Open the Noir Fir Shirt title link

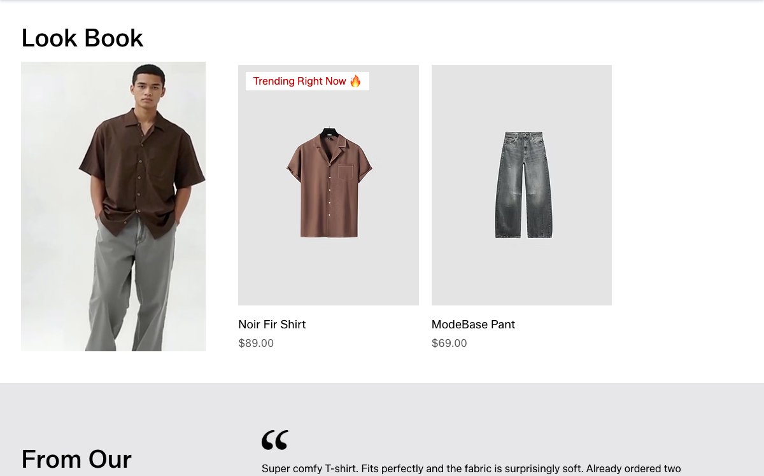(272, 325)
